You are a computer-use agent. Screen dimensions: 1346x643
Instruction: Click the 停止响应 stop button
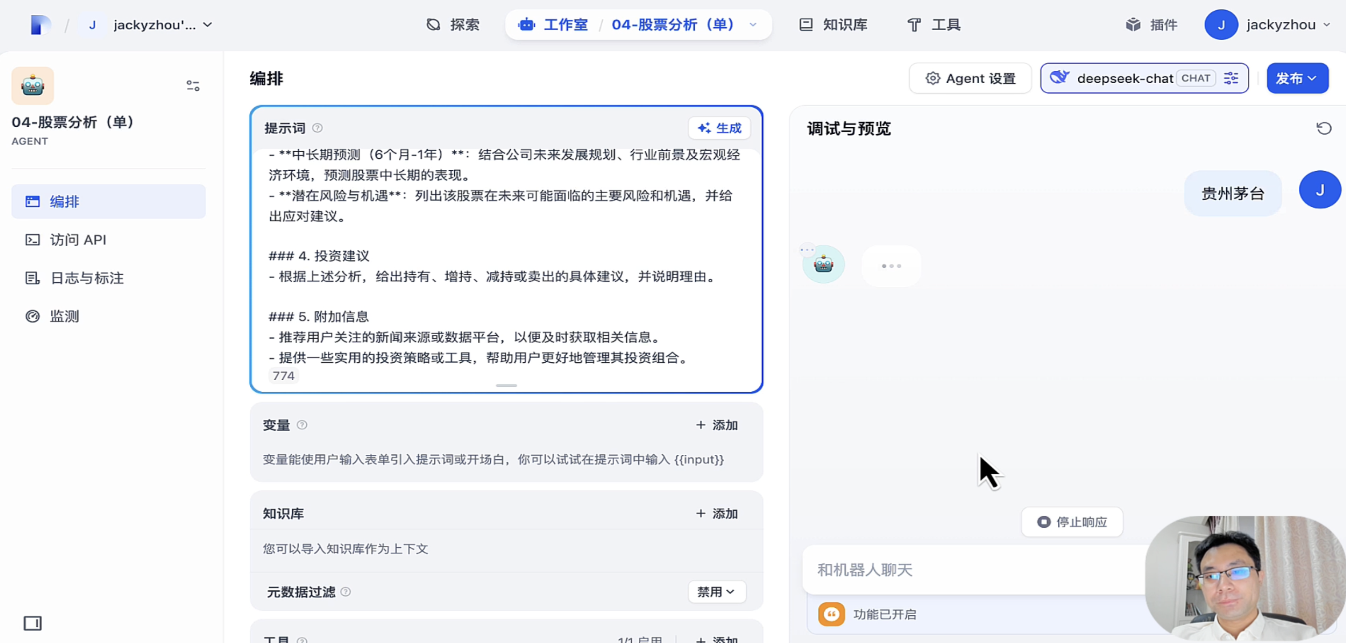click(x=1072, y=522)
